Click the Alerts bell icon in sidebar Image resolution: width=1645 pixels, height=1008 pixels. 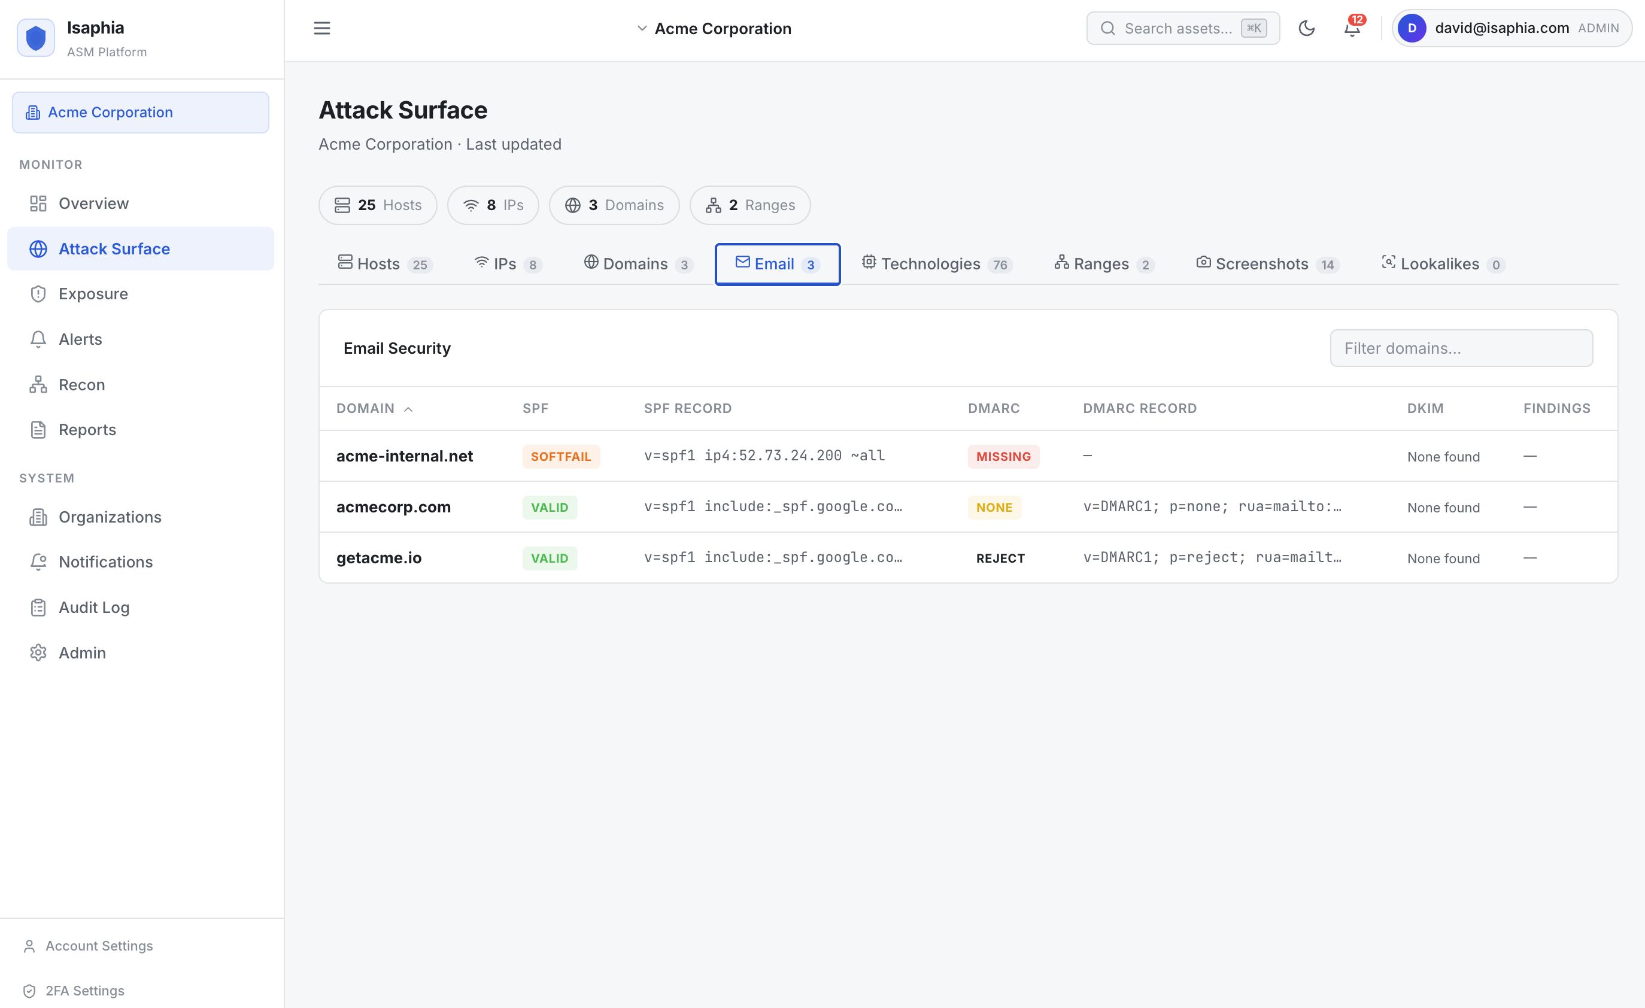coord(38,339)
